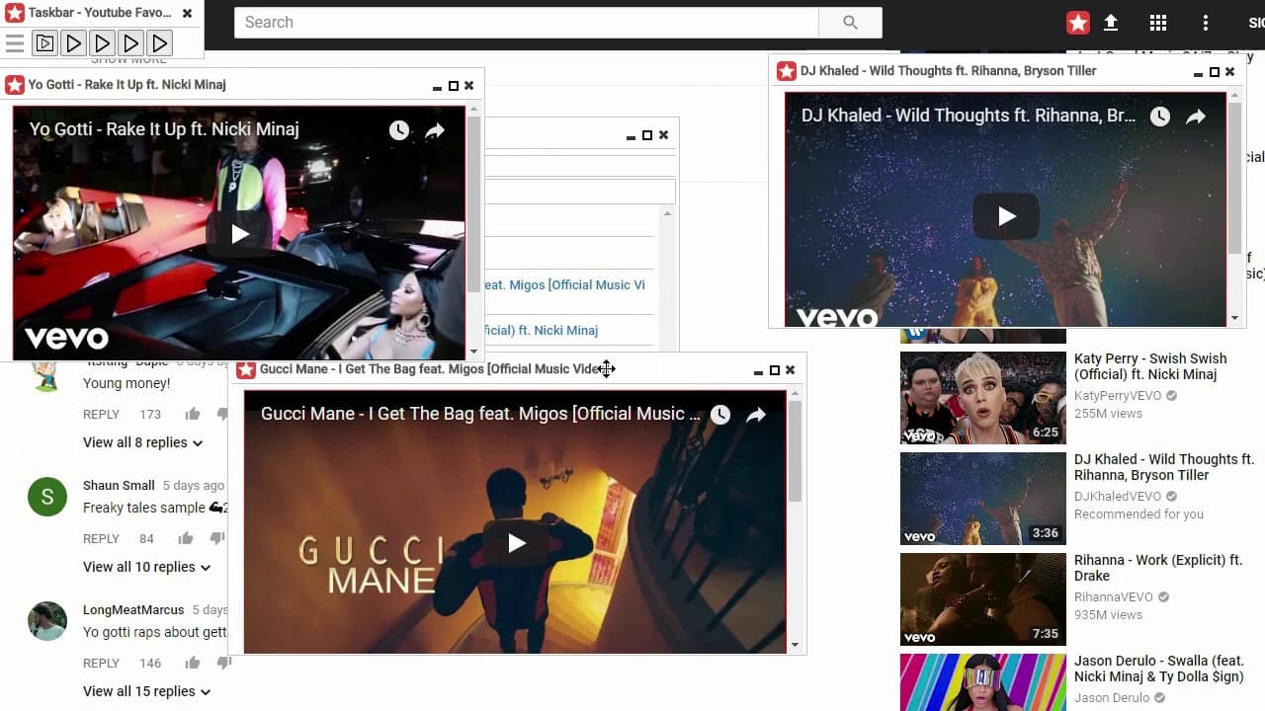The image size is (1265, 711).
Task: Maximize the DJ Khaled video window
Action: click(1215, 72)
